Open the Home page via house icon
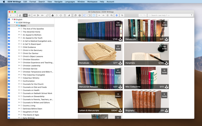 pyautogui.click(x=20, y=15)
